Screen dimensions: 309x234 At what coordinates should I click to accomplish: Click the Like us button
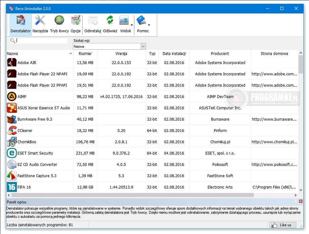click(x=283, y=225)
